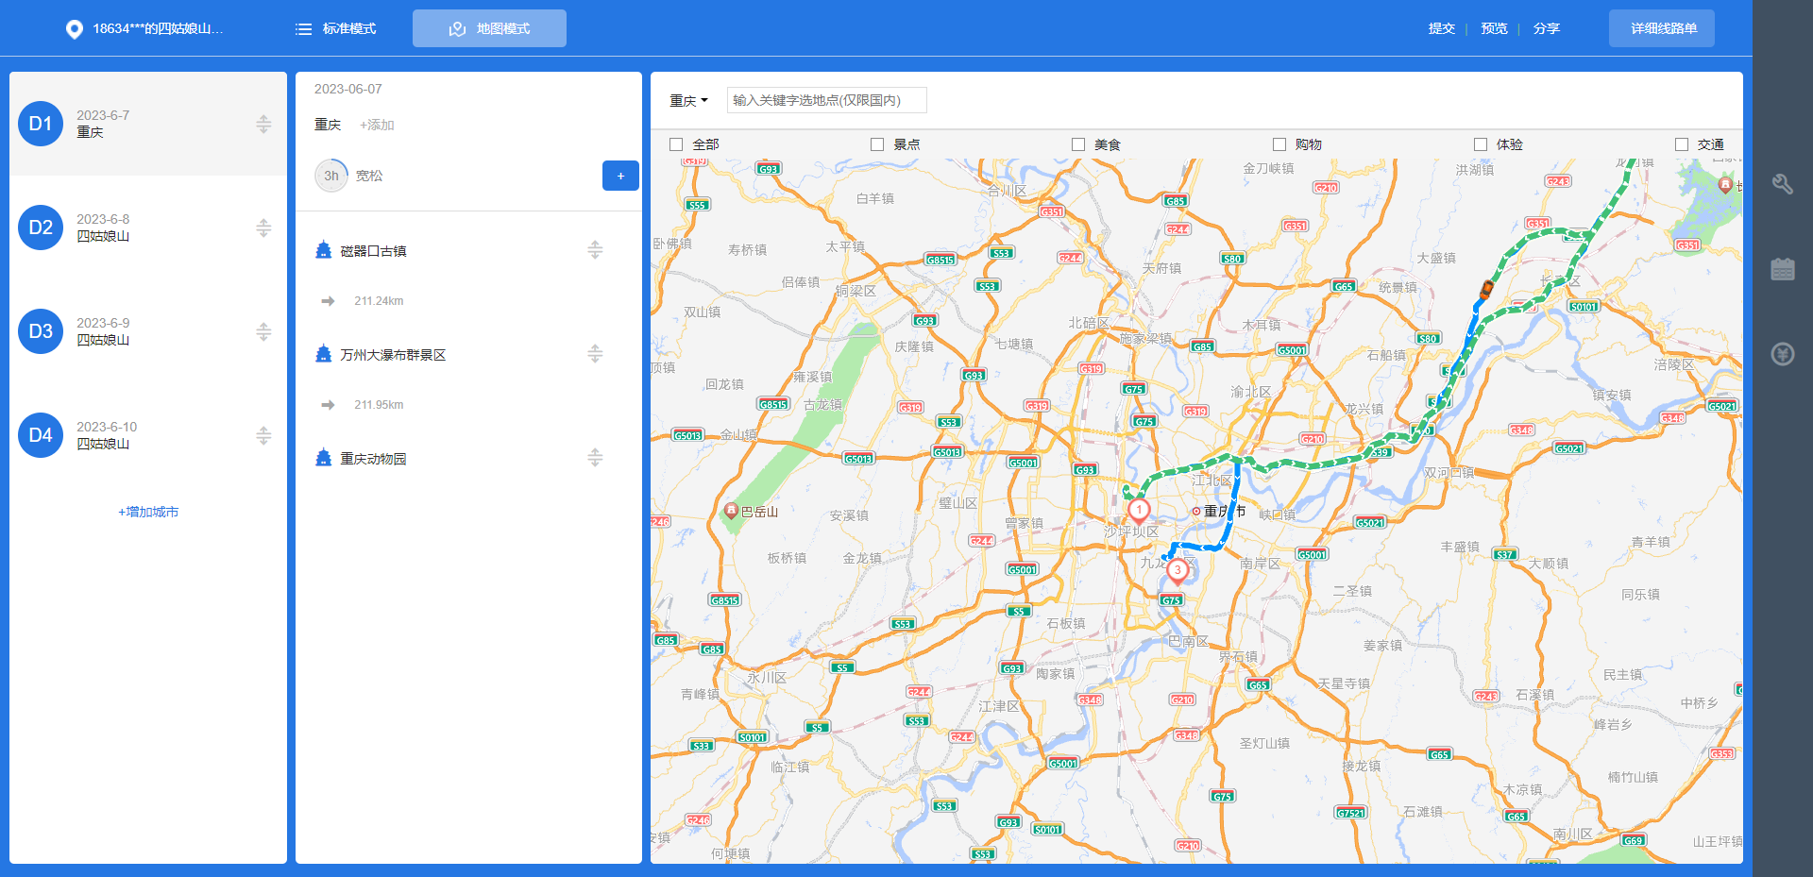Open the yen budget icon in right sidebar
This screenshot has width=1813, height=877.
(1783, 354)
